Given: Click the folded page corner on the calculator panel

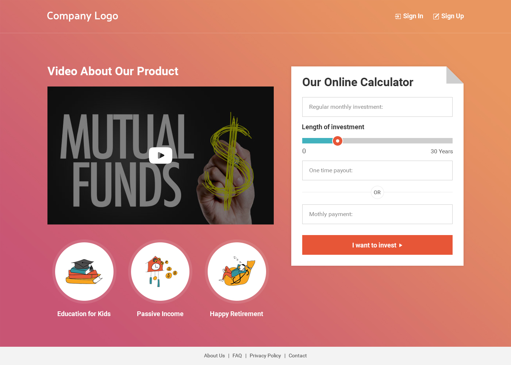Looking at the screenshot, I should 454,75.
